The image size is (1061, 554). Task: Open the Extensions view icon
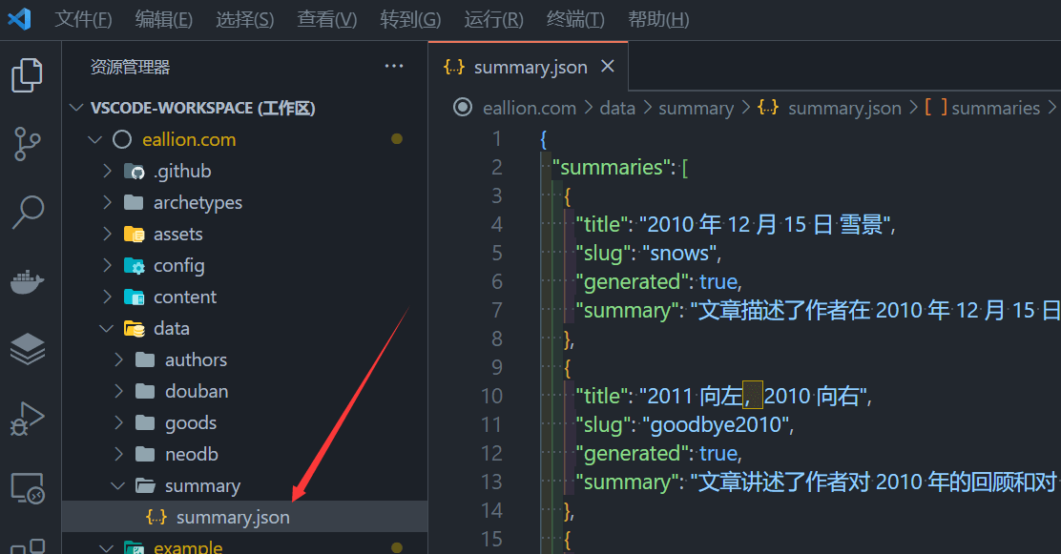click(27, 545)
